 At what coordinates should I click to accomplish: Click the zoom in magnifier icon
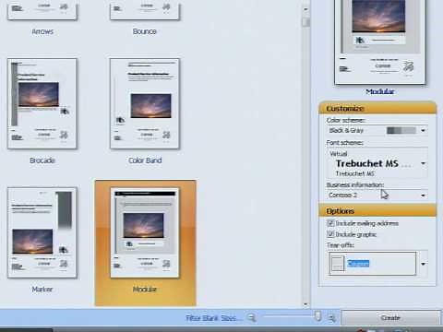pos(332,318)
